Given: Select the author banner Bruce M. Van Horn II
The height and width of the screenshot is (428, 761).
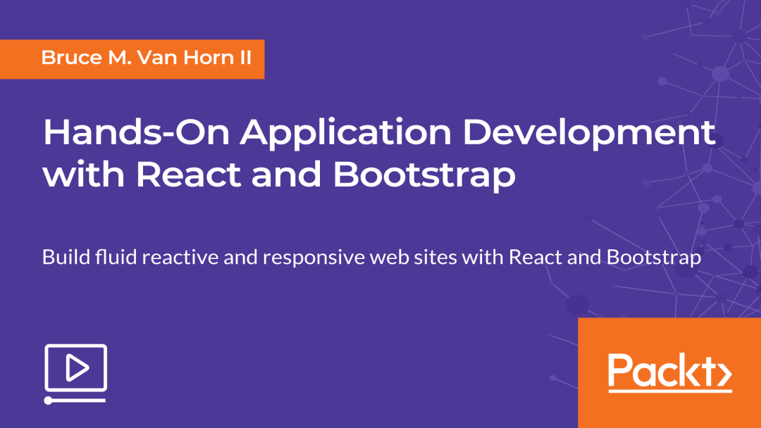Looking at the screenshot, I should (x=132, y=59).
